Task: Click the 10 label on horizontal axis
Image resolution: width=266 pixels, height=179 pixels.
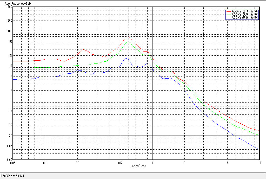Action: (x=259, y=163)
